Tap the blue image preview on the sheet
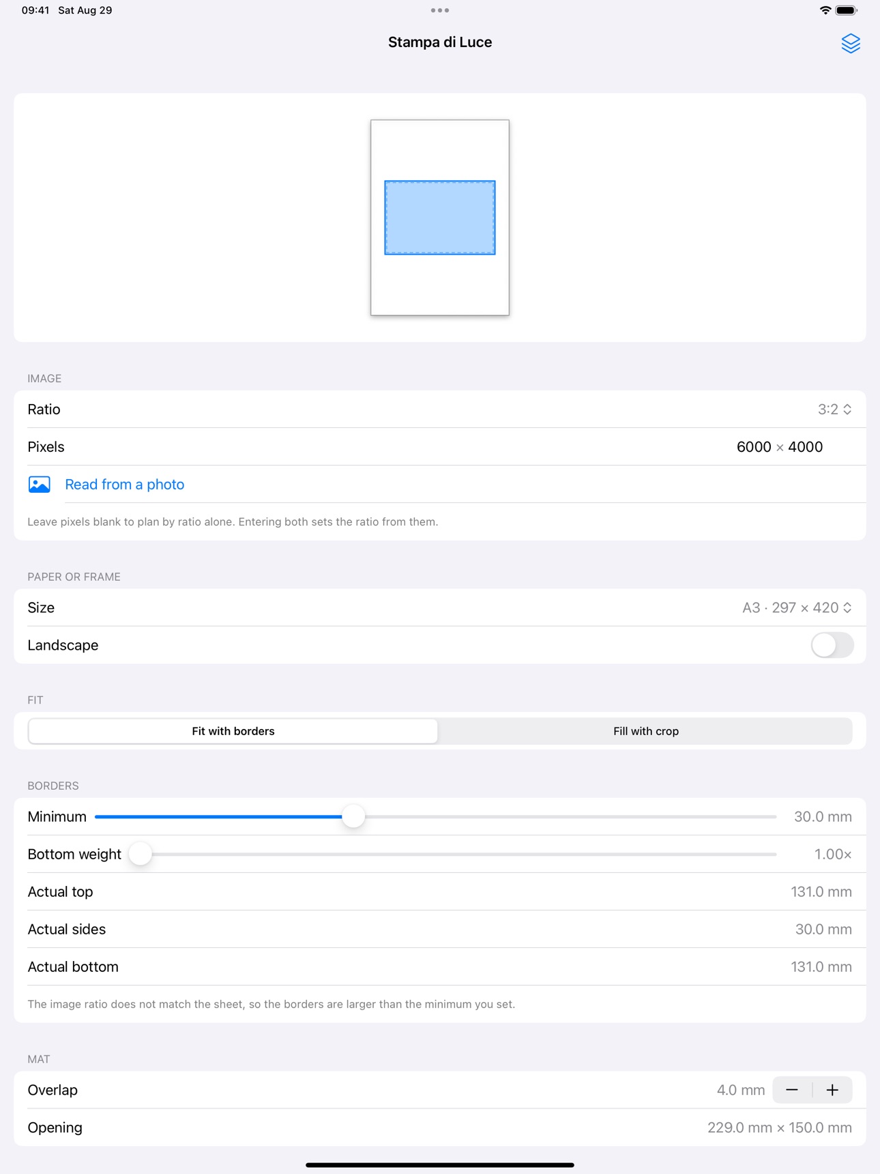Image resolution: width=880 pixels, height=1174 pixels. pyautogui.click(x=440, y=218)
